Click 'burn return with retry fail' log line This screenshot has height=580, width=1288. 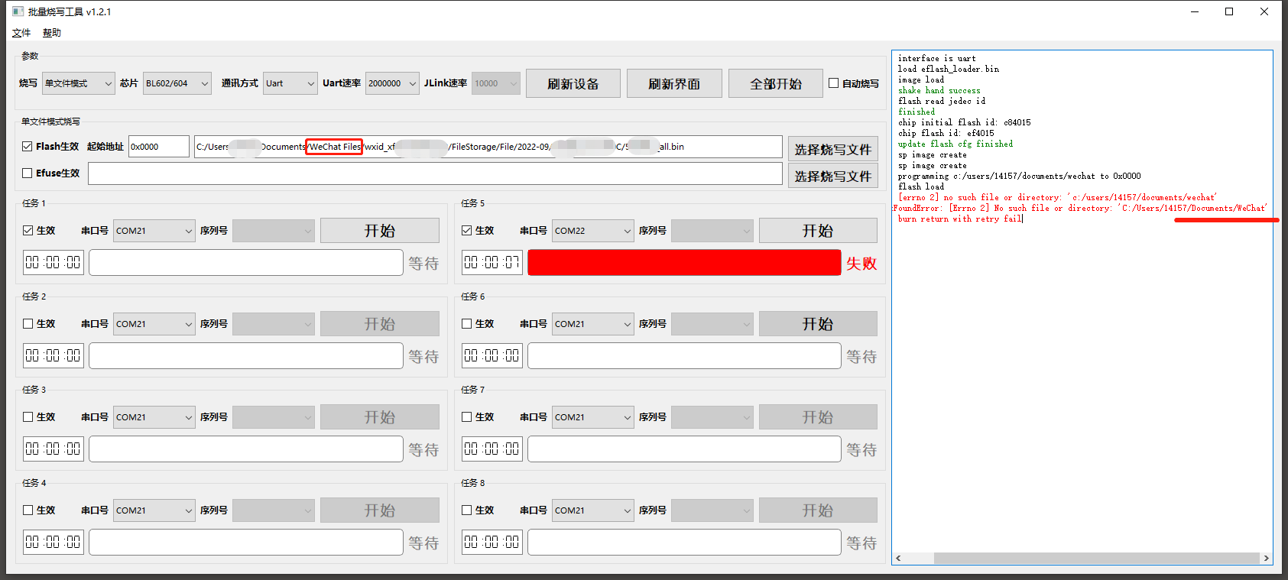(x=960, y=219)
